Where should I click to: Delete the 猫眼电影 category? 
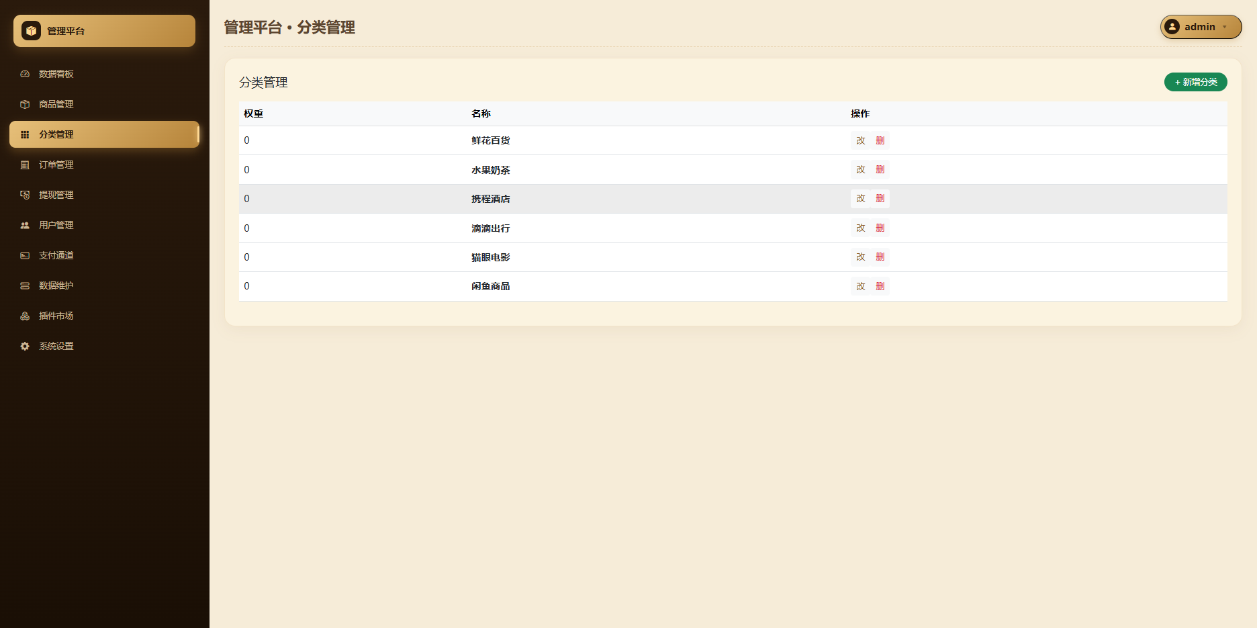click(x=880, y=257)
